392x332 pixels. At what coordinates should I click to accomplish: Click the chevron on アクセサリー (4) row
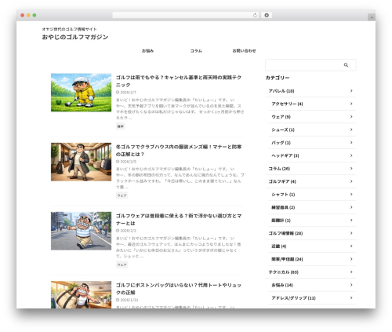coord(351,104)
